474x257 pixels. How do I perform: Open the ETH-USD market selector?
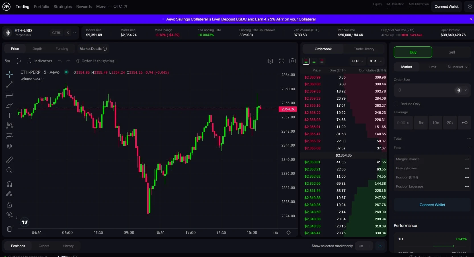pyautogui.click(x=41, y=33)
